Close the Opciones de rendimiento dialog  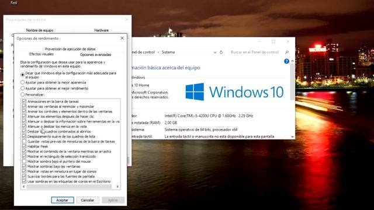(122, 38)
